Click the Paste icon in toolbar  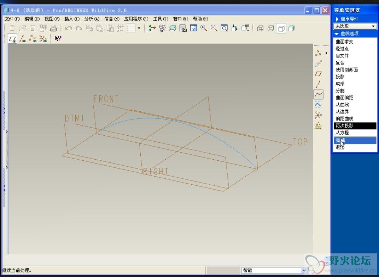click(100, 28)
